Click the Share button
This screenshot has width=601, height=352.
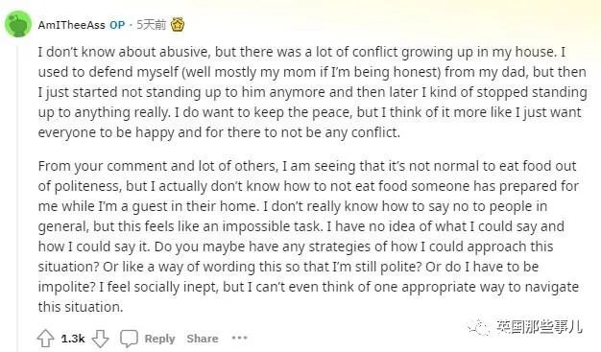click(203, 339)
